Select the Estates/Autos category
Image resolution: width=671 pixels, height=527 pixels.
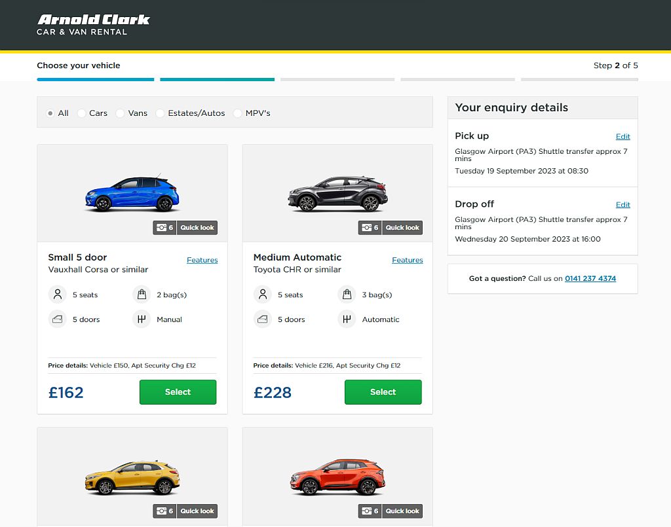160,113
